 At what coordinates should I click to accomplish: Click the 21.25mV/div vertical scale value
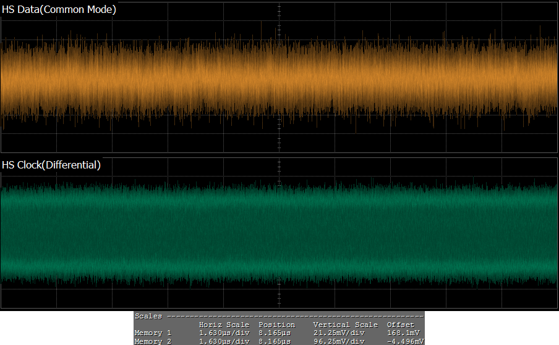coord(339,333)
